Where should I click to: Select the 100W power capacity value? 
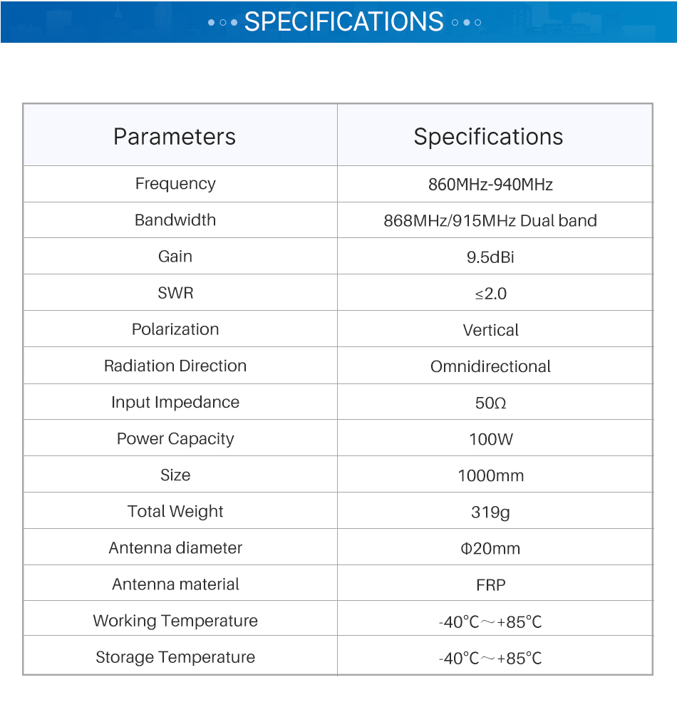[490, 439]
